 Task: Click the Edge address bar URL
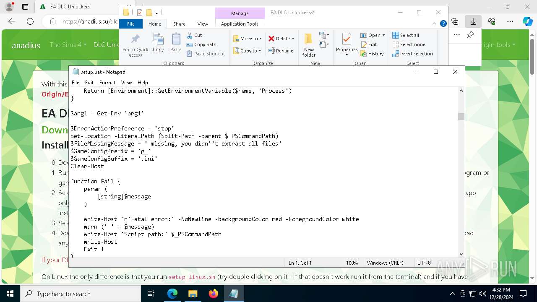click(90, 21)
